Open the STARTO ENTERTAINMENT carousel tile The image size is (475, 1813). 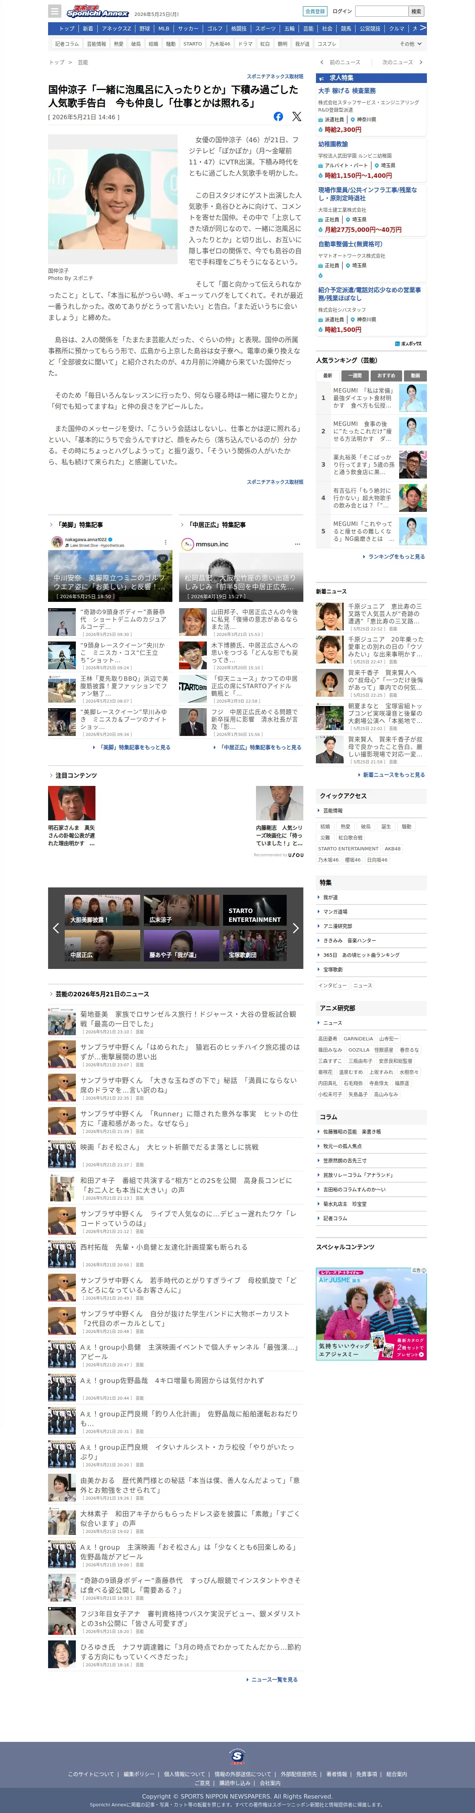(x=255, y=910)
